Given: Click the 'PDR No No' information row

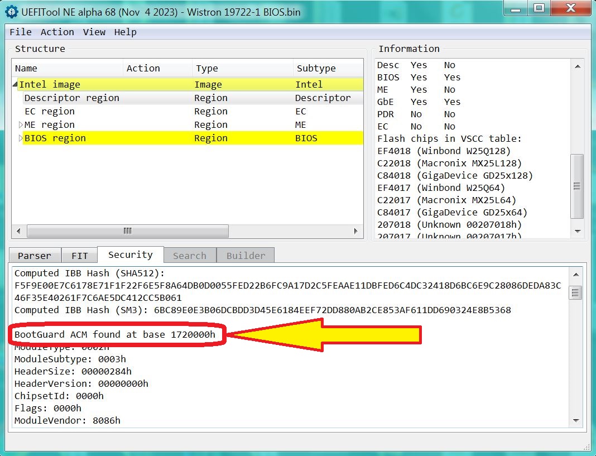Looking at the screenshot, I should [416, 114].
